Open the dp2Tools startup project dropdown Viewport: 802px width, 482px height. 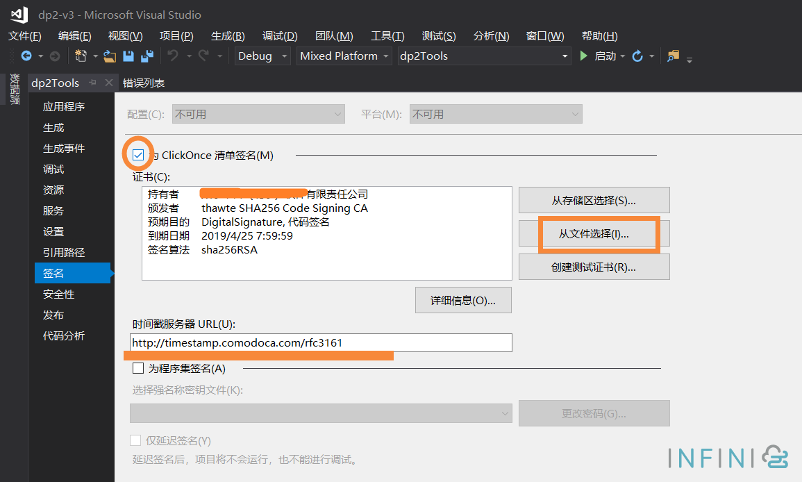pyautogui.click(x=484, y=56)
